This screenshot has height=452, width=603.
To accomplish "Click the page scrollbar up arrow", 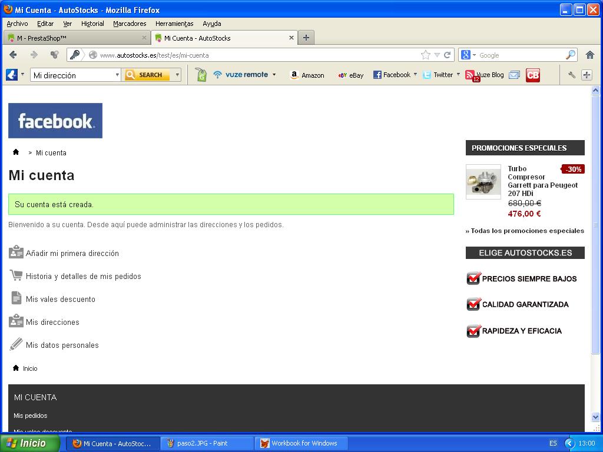I will (x=595, y=91).
